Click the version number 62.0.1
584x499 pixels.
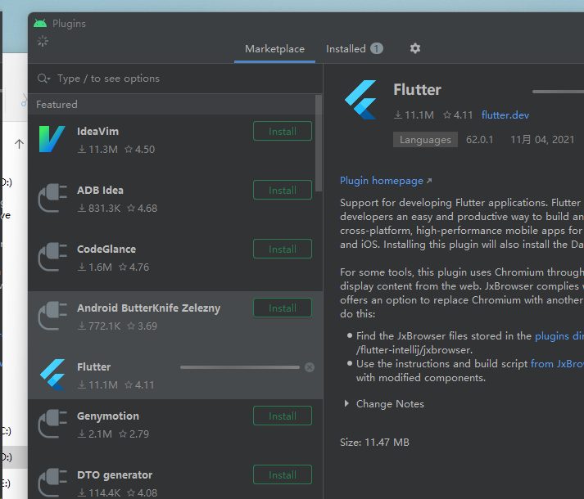[480, 140]
